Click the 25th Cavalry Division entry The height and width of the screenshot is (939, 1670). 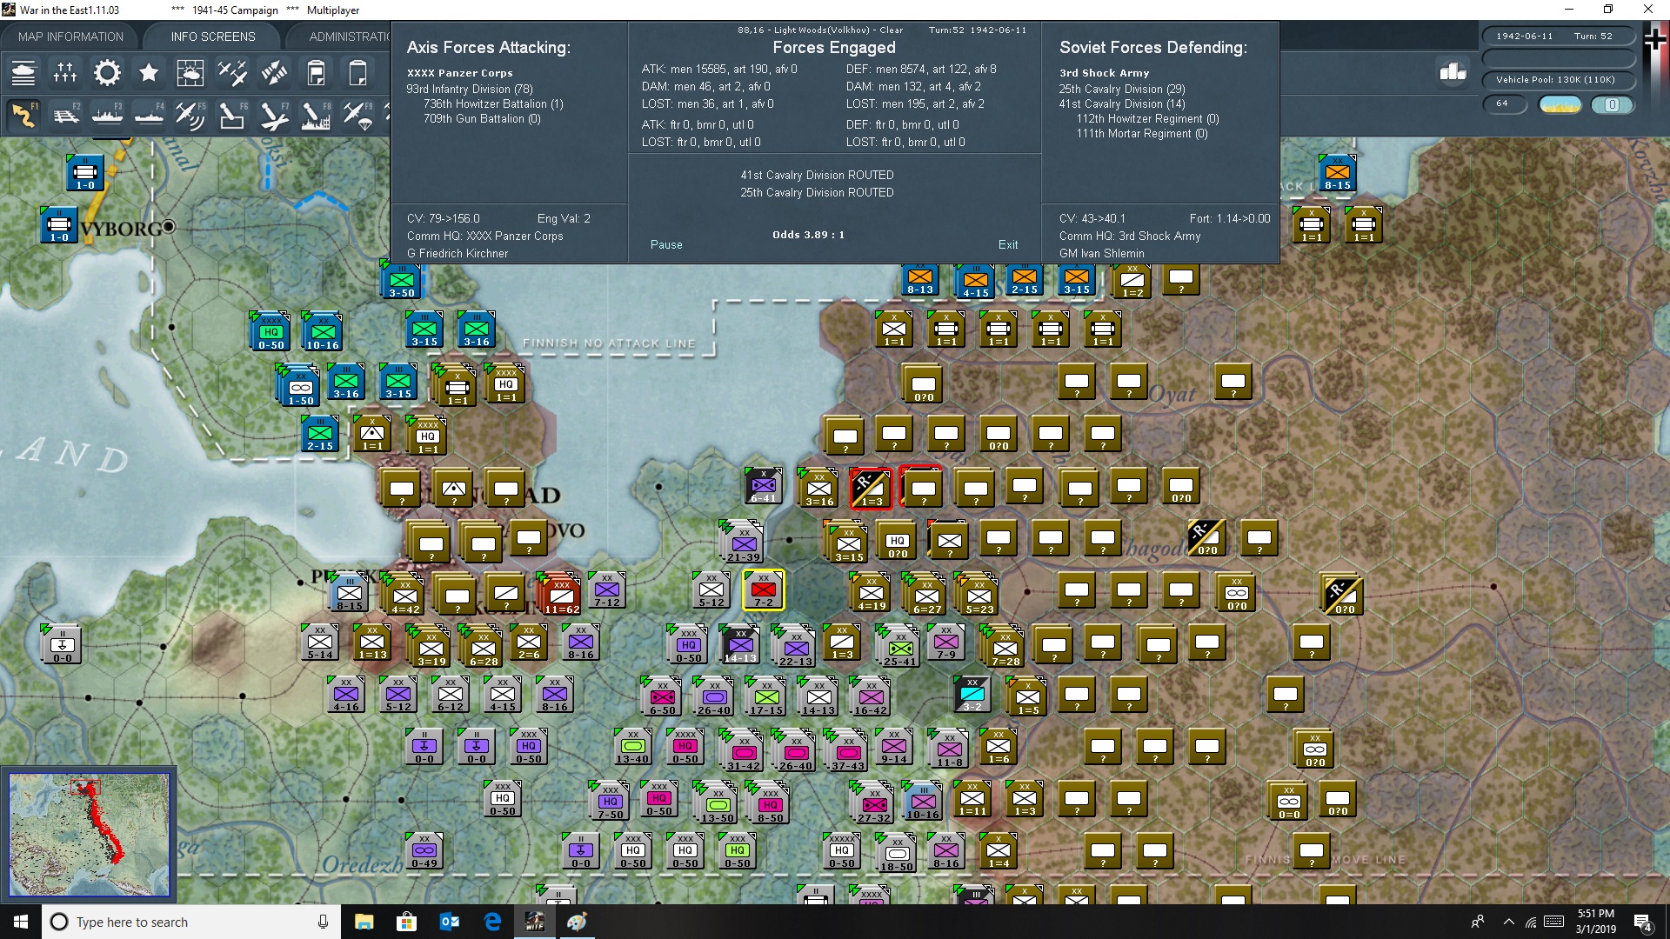1122,89
